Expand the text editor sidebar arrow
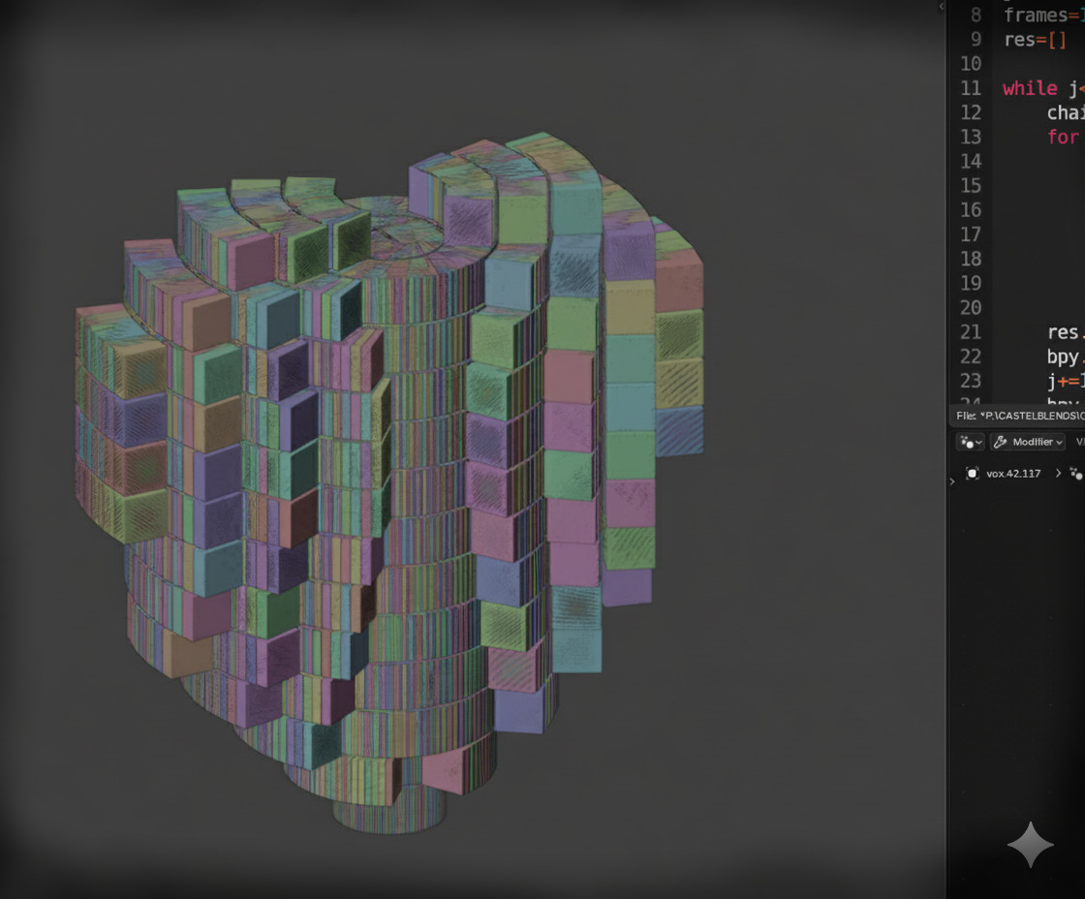Screen dimensions: 1085x899 (x=941, y=7)
